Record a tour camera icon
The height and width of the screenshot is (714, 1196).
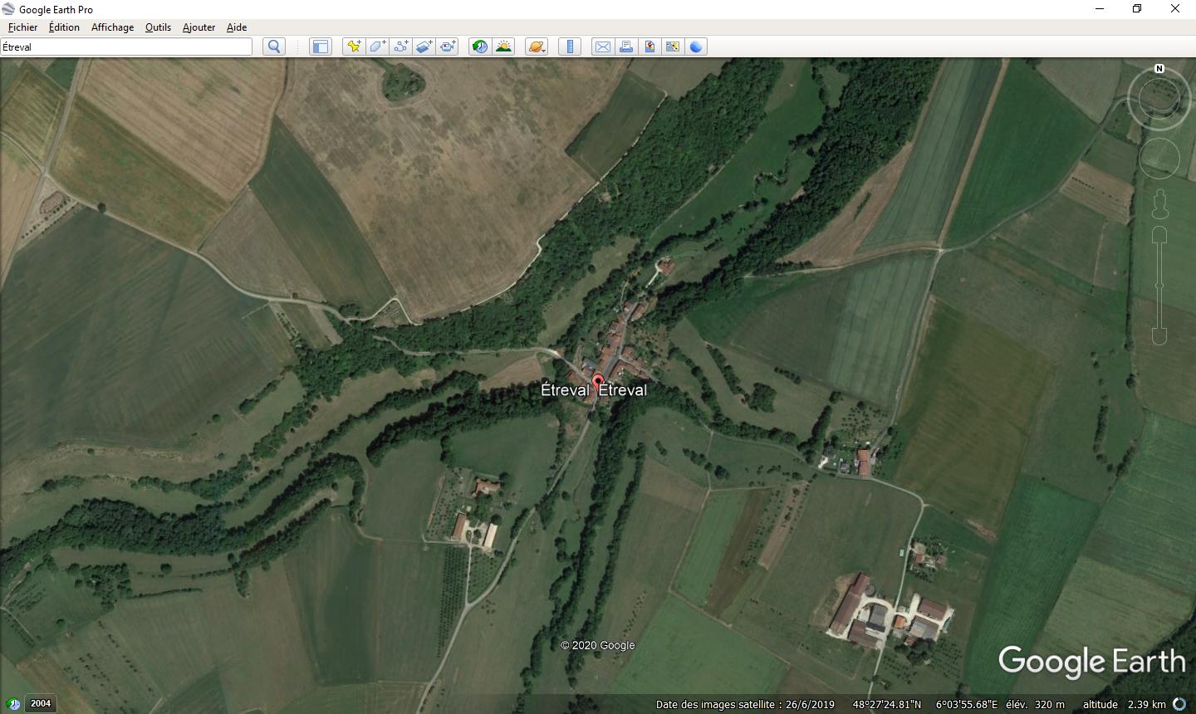pyautogui.click(x=447, y=46)
